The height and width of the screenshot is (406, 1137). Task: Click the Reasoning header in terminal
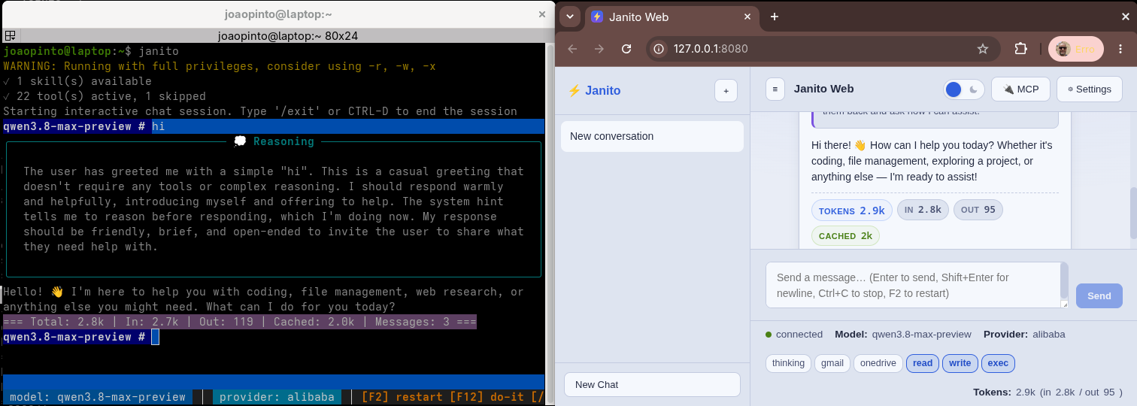click(274, 141)
